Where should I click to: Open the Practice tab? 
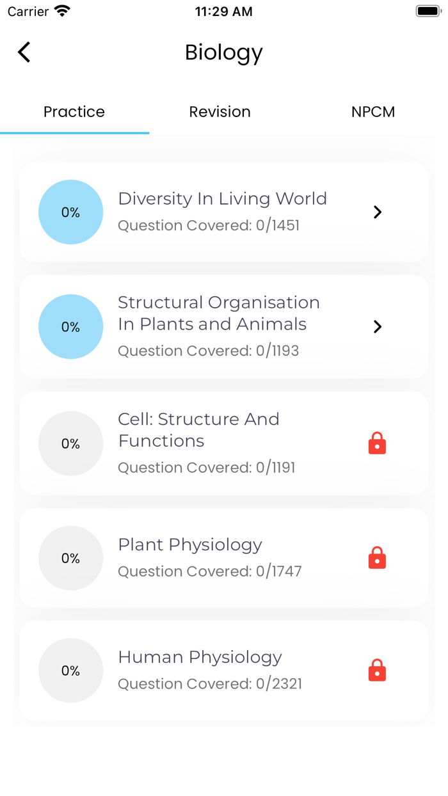click(x=74, y=111)
